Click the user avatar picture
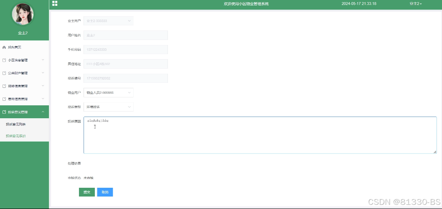Image resolution: width=442 pixels, height=209 pixels. click(x=23, y=14)
